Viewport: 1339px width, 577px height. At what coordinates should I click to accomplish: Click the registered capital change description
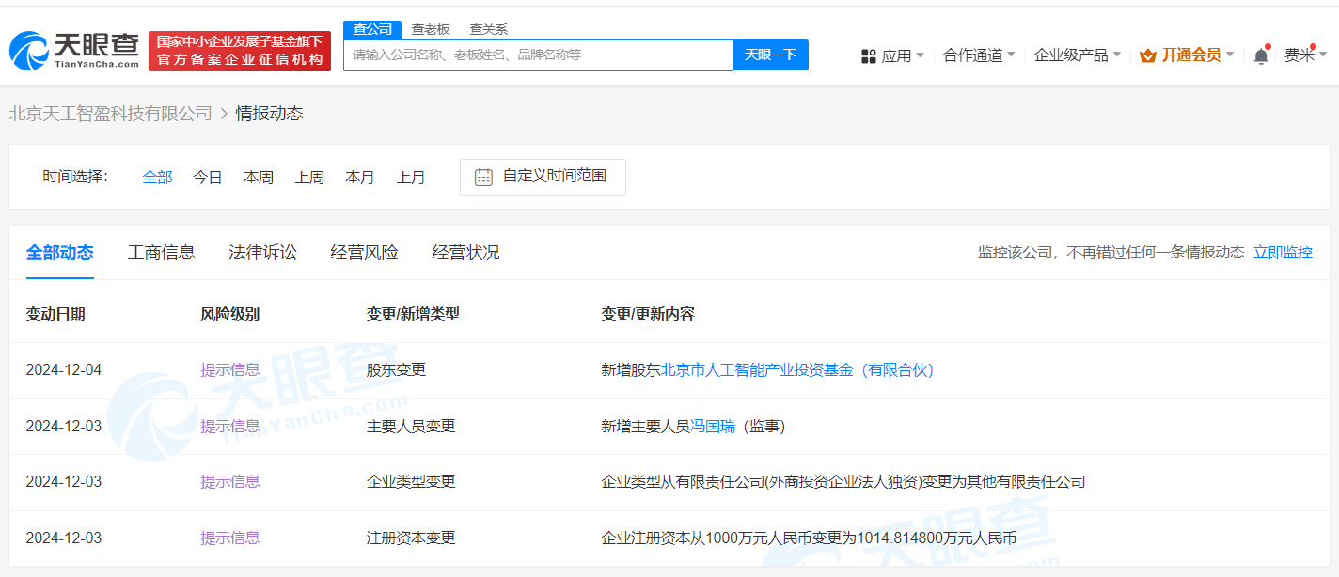(809, 538)
